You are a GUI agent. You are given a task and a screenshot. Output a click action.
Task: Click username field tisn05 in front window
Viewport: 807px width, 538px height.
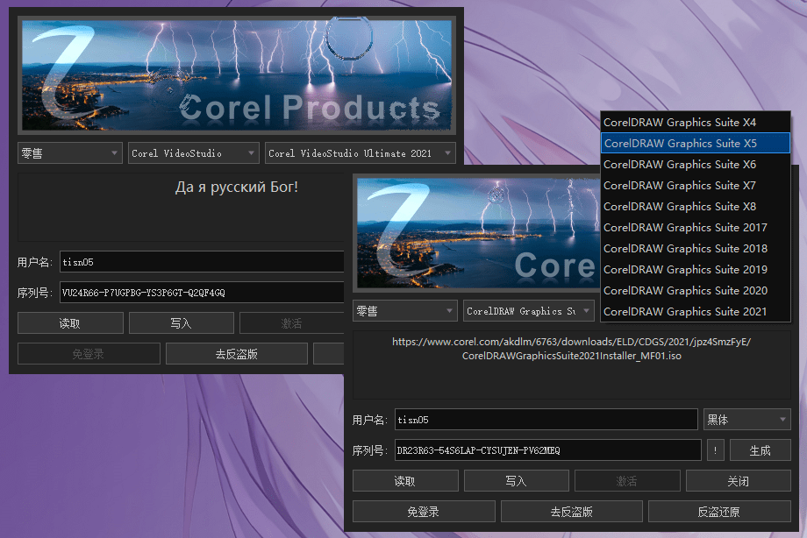pos(546,420)
